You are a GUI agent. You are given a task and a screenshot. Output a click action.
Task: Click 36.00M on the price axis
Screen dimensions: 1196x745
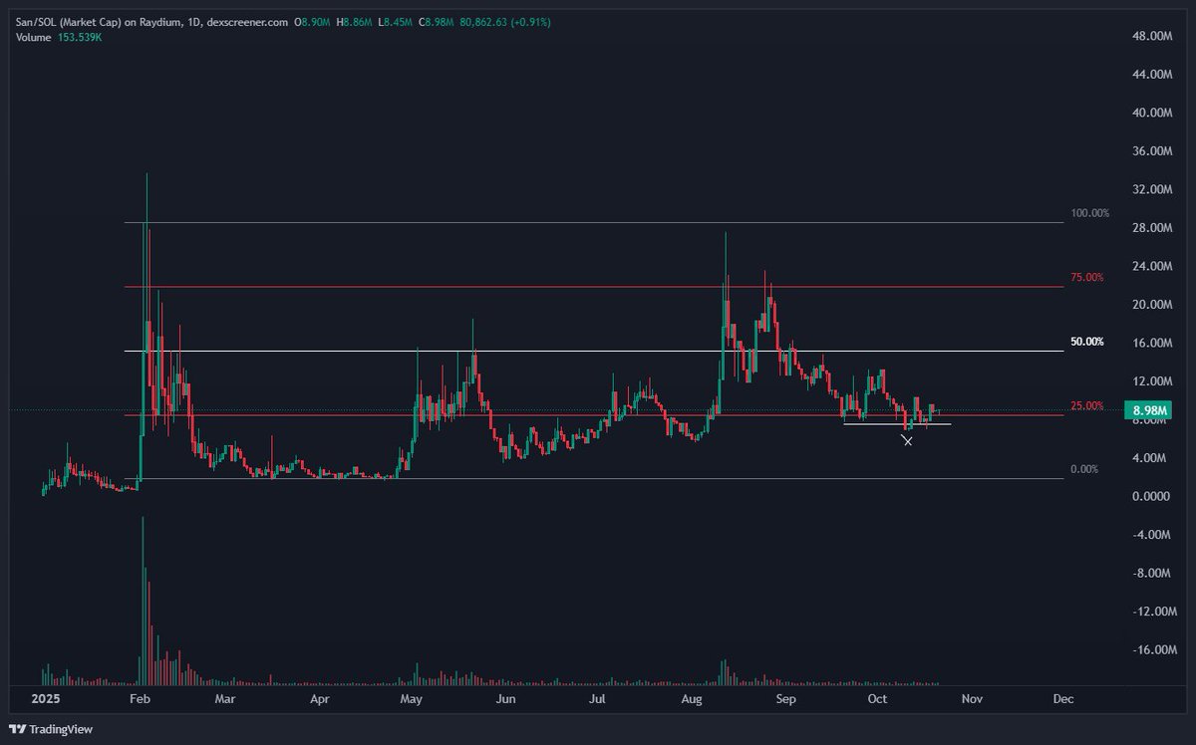(x=1150, y=151)
